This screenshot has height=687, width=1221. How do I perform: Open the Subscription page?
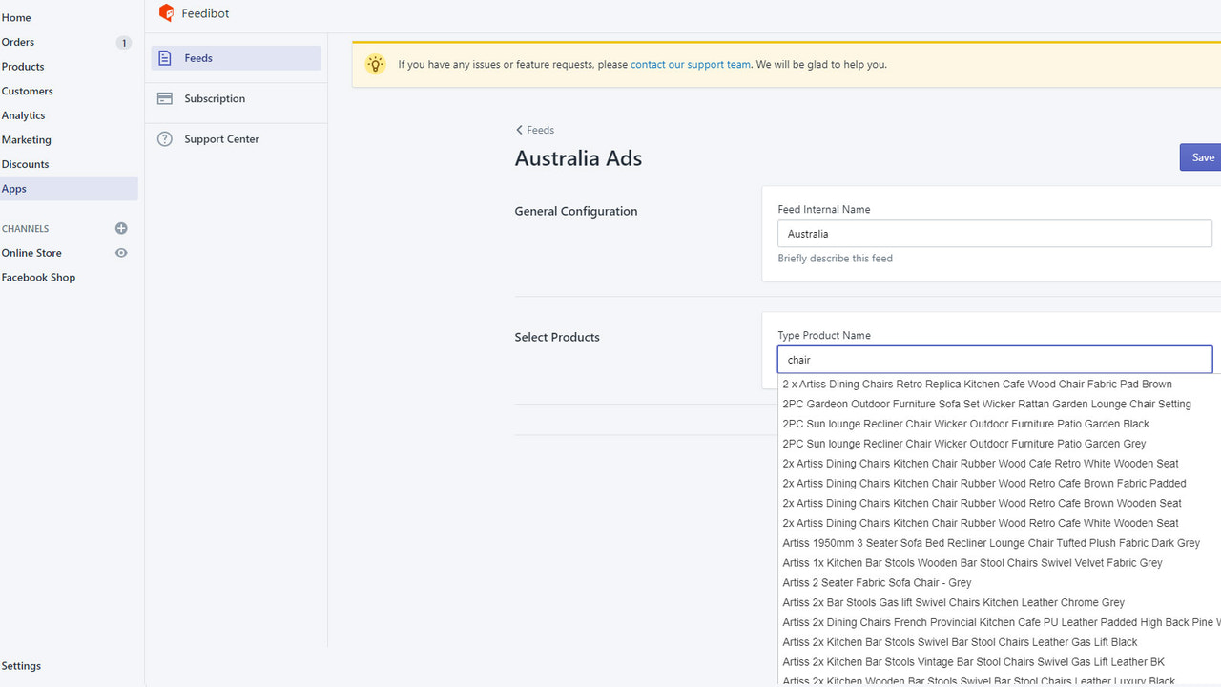pos(214,98)
